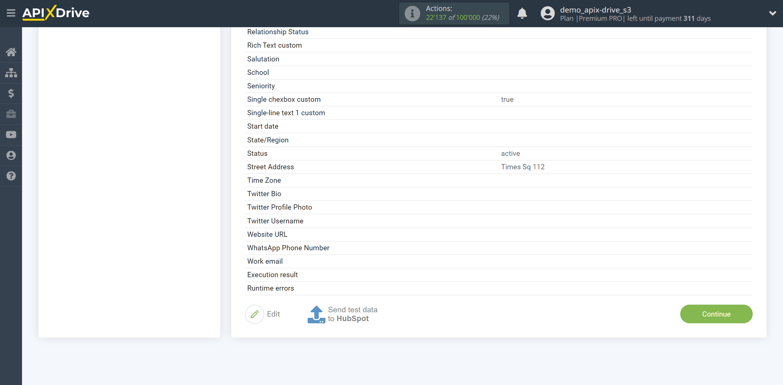The width and height of the screenshot is (783, 385).
Task: Click the value 'Times Sq 112'
Action: (x=523, y=167)
